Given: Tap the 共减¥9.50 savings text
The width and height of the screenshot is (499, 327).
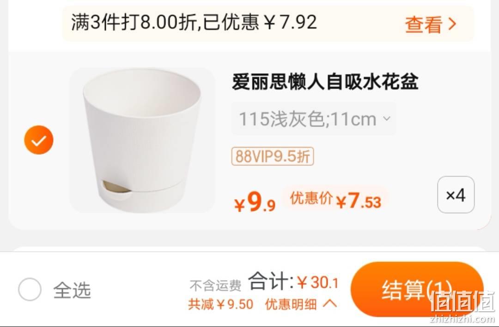Looking at the screenshot, I should click(x=220, y=304).
